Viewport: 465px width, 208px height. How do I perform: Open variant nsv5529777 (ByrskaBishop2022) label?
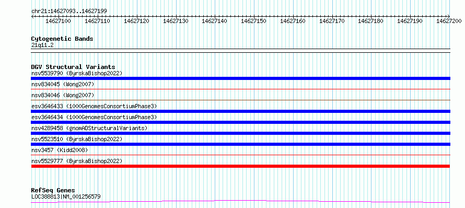76,161
